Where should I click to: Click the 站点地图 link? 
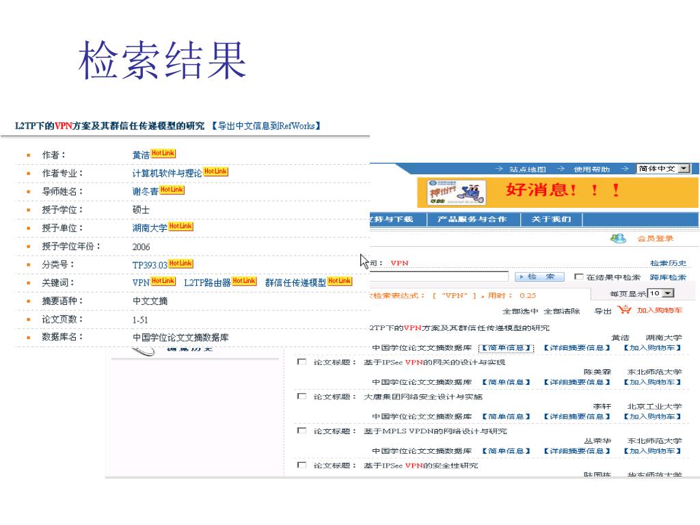point(528,170)
